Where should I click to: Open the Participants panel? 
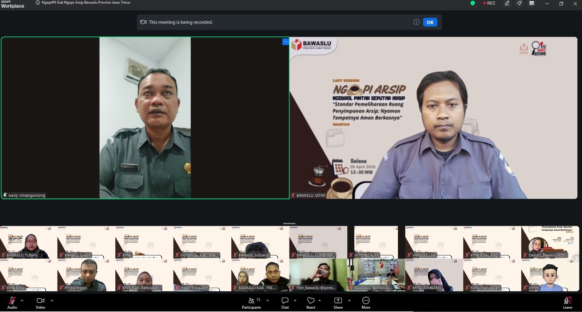pos(252,303)
